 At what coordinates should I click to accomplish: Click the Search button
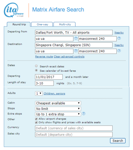118,141
